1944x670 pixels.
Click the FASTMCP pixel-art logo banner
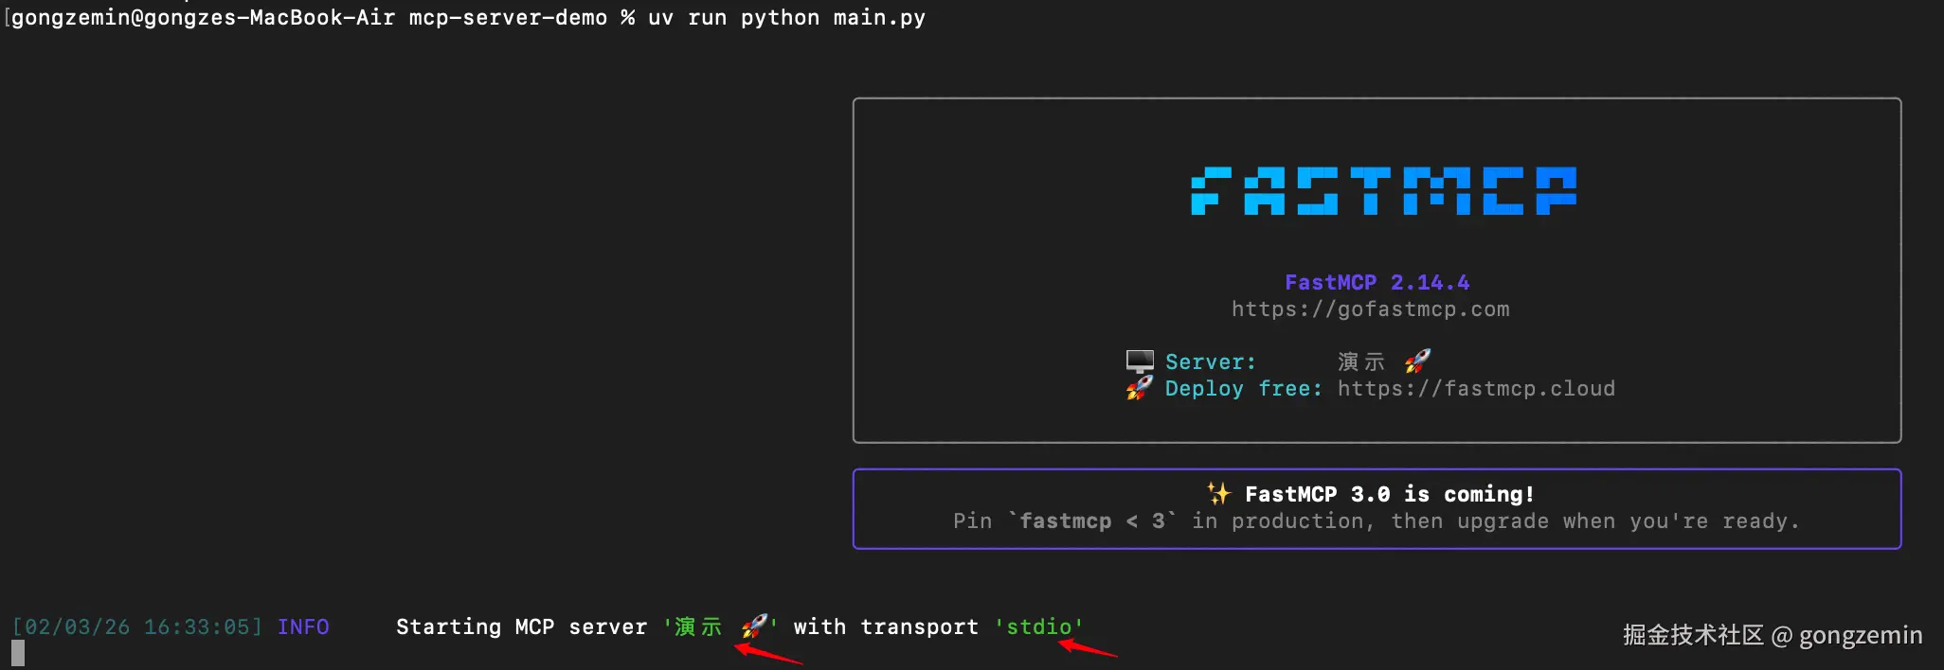(1383, 191)
